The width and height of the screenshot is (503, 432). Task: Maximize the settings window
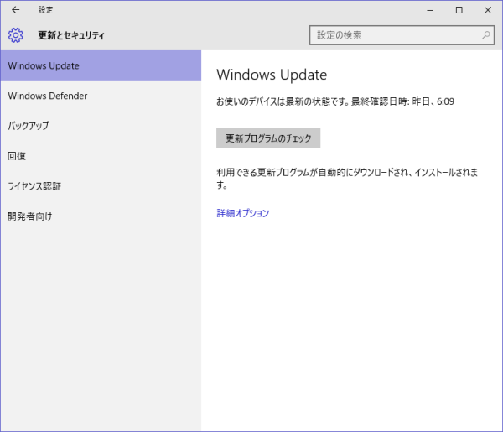(x=459, y=10)
